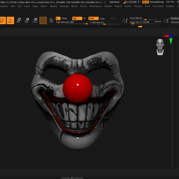
Task: Click the brush D radius icon
Action: pyautogui.click(x=166, y=21)
